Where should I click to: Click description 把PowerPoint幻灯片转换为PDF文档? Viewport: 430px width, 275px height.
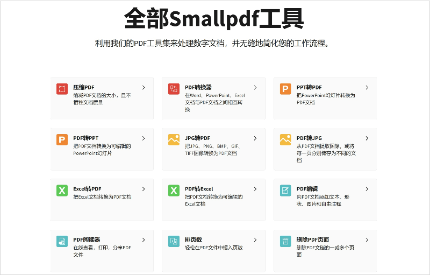tap(326, 99)
